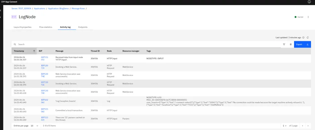Export the activity log
This screenshot has width=315, height=130.
point(302,44)
